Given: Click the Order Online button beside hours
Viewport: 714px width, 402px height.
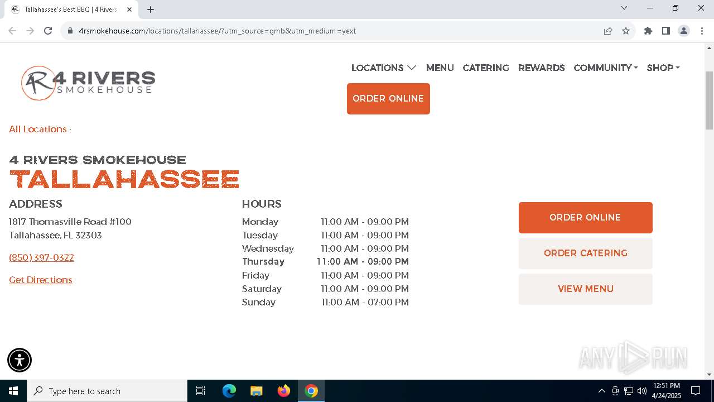Looking at the screenshot, I should (586, 218).
